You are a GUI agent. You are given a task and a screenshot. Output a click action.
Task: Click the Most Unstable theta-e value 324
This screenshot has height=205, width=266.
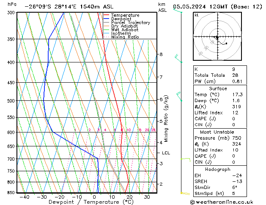[x=236, y=144]
